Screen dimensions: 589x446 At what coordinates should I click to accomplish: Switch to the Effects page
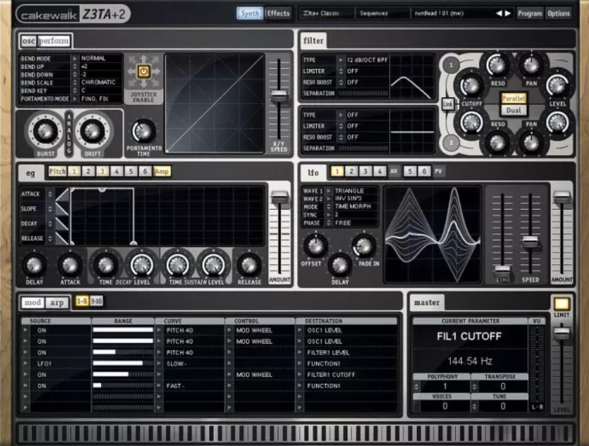278,13
